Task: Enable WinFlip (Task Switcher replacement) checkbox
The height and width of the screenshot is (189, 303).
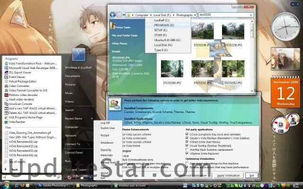Action: tap(187, 150)
